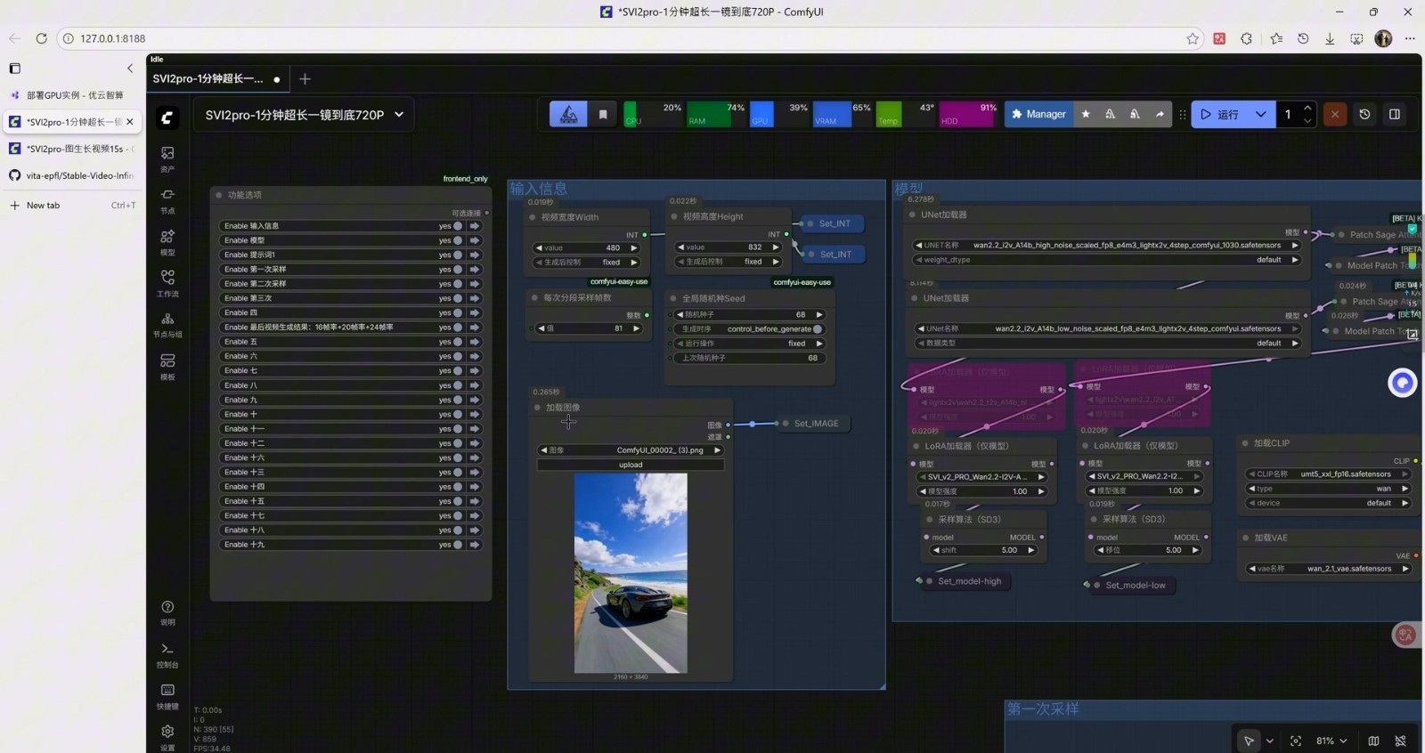Click the Manager button
This screenshot has height=753, width=1425.
[x=1038, y=114]
